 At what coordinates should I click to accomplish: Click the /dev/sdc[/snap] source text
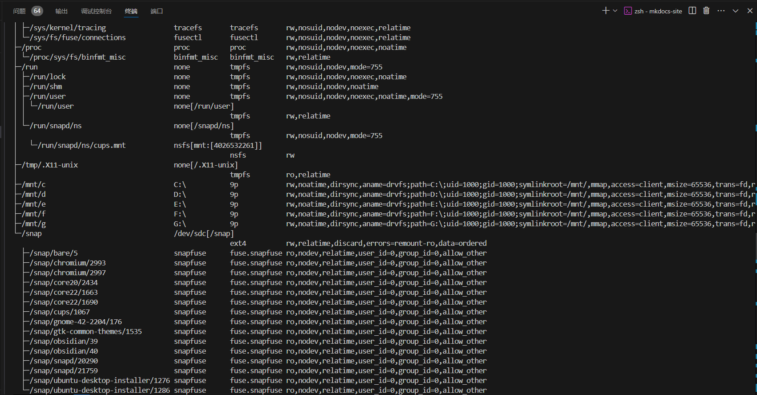click(x=204, y=233)
